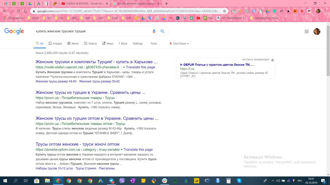Open Telegram from the Windows taskbar

(111, 181)
